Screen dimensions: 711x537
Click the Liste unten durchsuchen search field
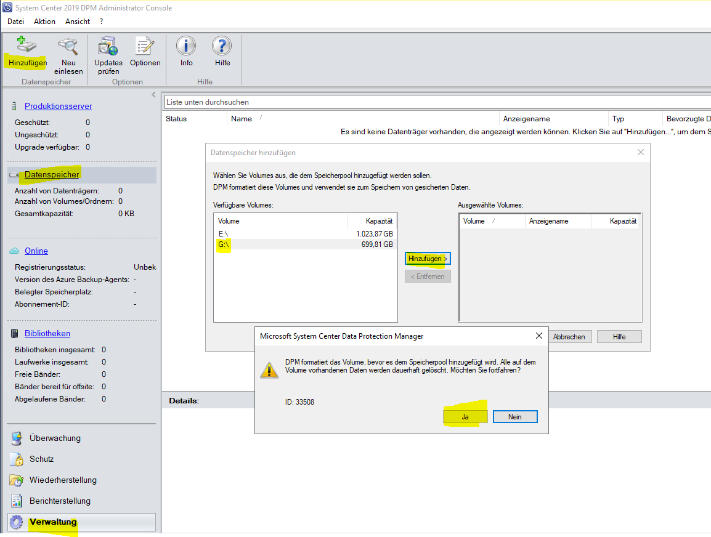click(437, 102)
